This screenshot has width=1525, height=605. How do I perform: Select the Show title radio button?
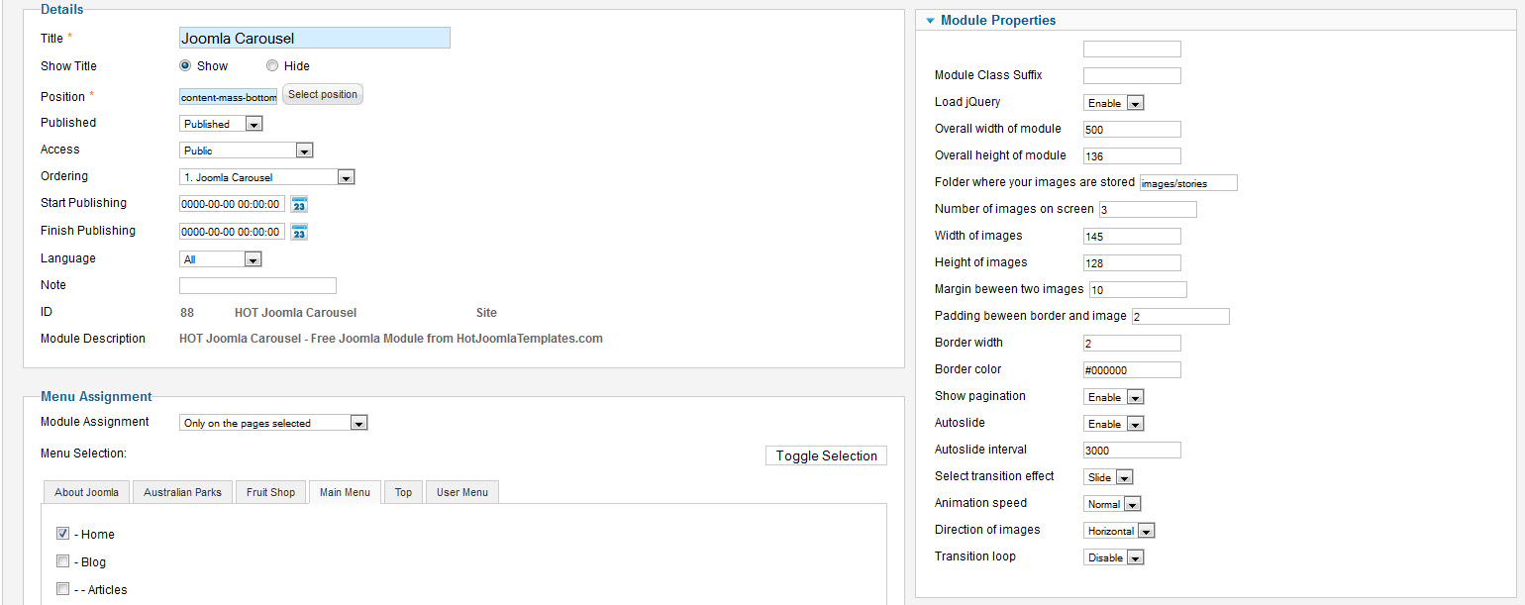click(185, 66)
